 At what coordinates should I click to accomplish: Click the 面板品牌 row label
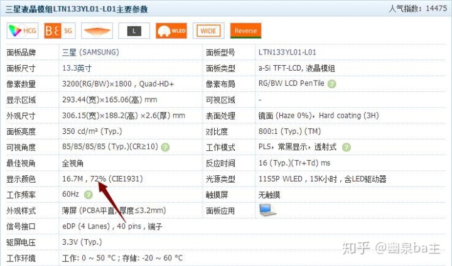coord(21,53)
